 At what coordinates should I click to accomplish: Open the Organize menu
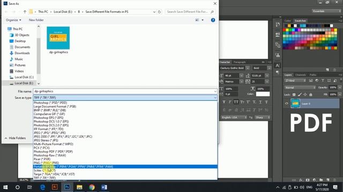point(13,20)
